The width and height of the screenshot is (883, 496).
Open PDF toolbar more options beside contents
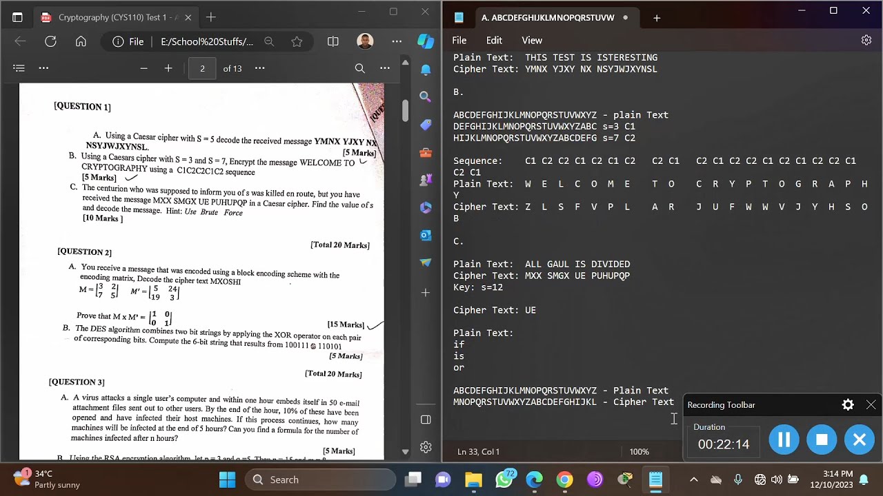pyautogui.click(x=43, y=68)
